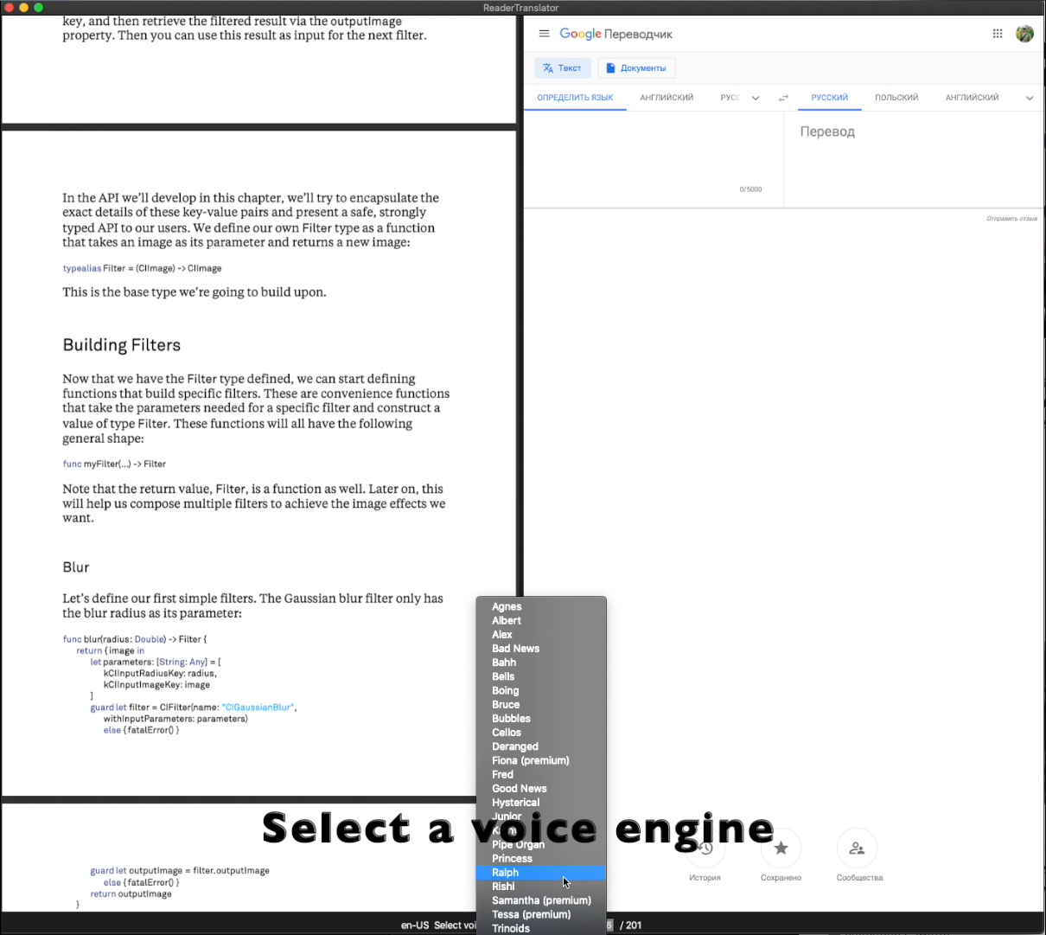Screen dimensions: 1046x935
Task: Open the Сохранено saved star icon
Action: 781,849
